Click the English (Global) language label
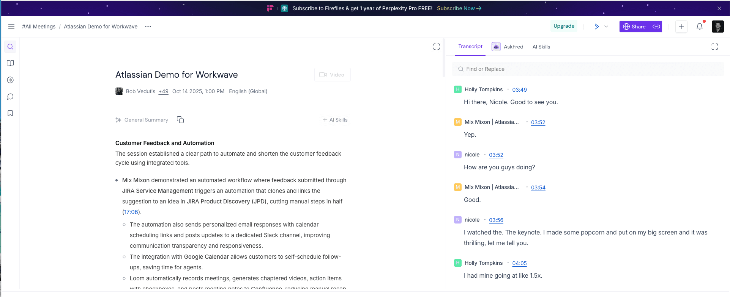This screenshot has width=730, height=297. 248,91
